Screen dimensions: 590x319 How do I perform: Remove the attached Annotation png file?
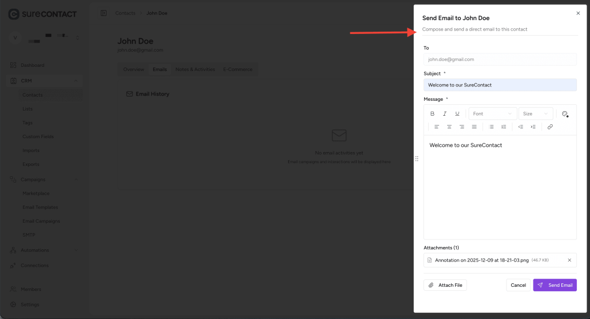569,260
